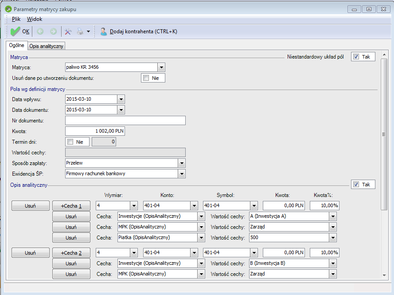Image resolution: width=394 pixels, height=295 pixels.
Task: Open the Plik menu
Action: click(16, 19)
